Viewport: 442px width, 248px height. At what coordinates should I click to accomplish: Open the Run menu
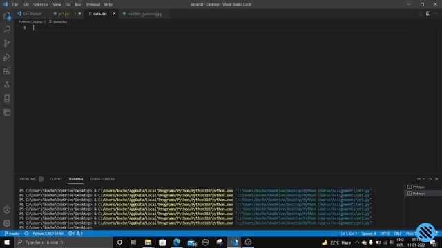pos(78,4)
